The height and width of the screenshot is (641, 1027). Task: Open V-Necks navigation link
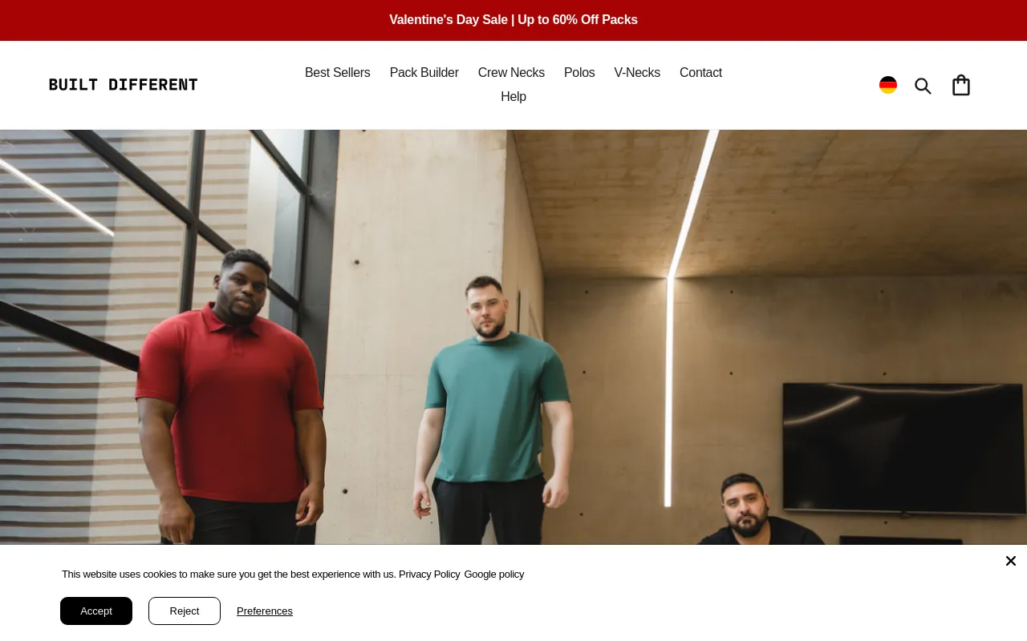637,73
